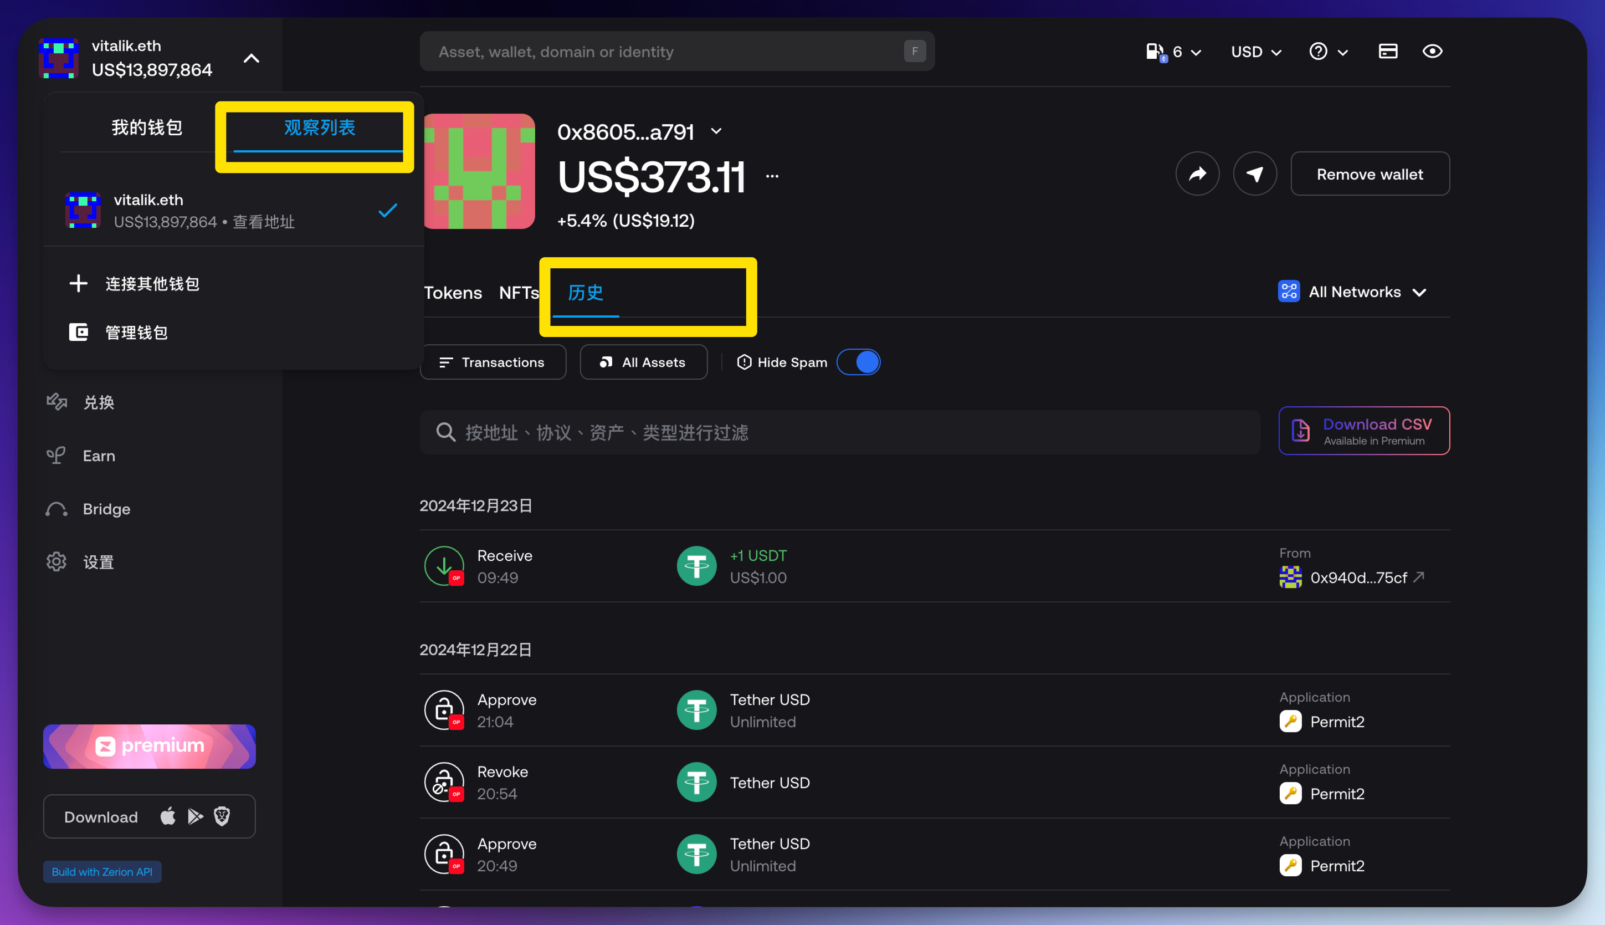Click the 0x8605...a791 wallet avatar
This screenshot has height=925, width=1605.
coord(479,171)
